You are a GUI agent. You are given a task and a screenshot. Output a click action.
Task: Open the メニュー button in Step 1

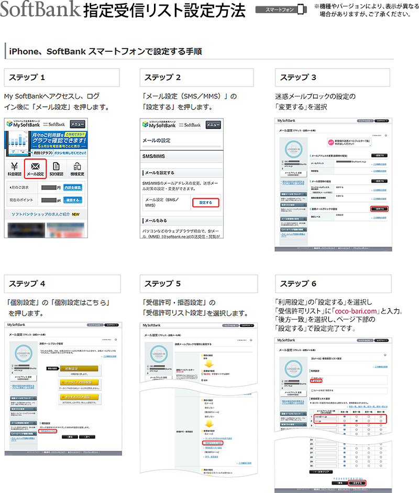click(78, 124)
